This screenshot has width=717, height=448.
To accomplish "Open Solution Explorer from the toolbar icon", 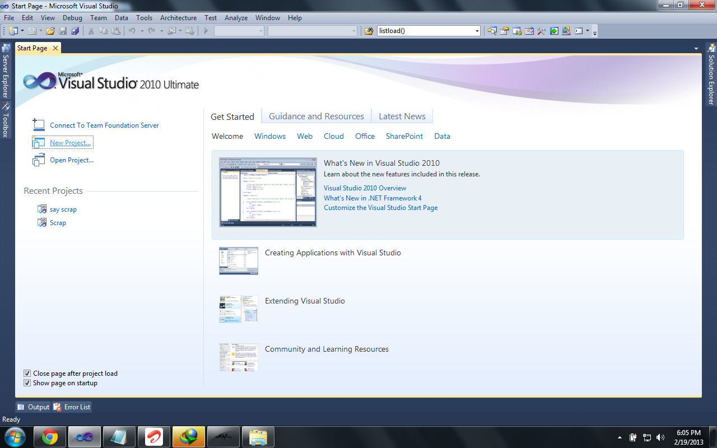I will [492, 31].
